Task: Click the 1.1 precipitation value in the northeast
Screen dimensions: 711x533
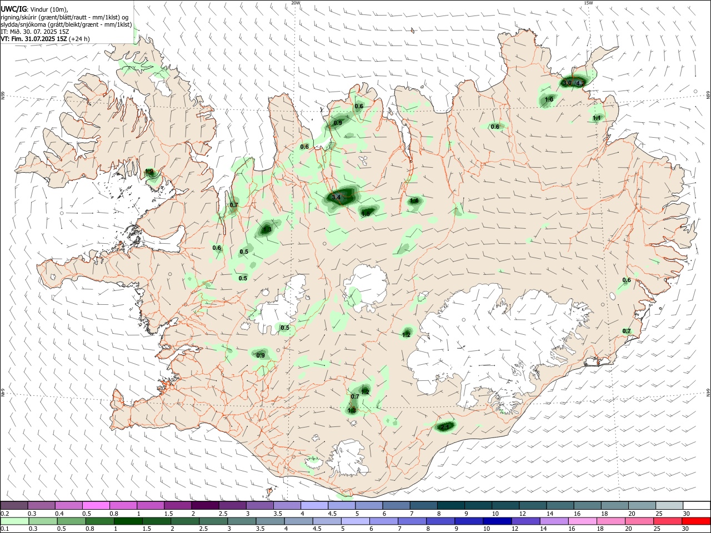Action: [597, 118]
